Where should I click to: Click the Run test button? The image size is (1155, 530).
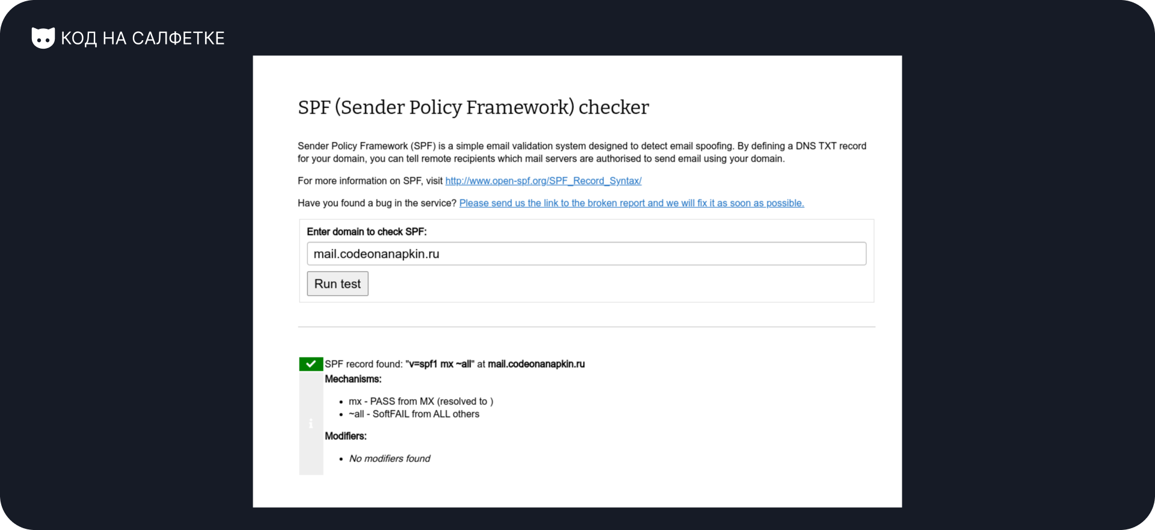[x=337, y=284]
